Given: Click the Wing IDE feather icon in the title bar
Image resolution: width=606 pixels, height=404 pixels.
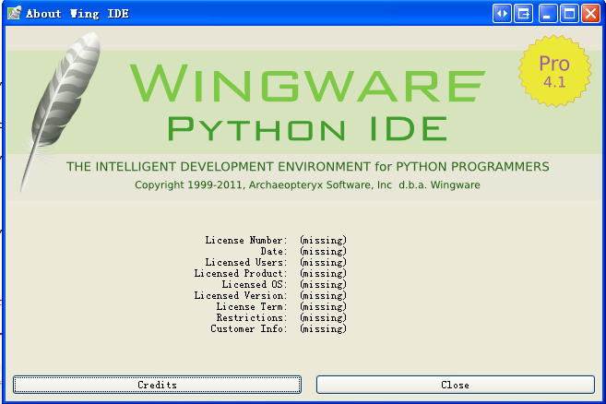Looking at the screenshot, I should pyautogui.click(x=15, y=14).
